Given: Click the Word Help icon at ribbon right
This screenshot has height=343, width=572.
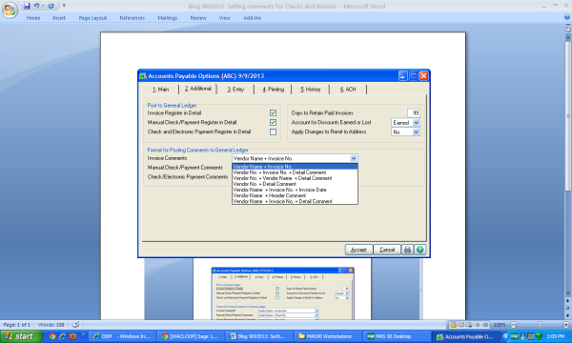Looking at the screenshot, I should point(566,17).
